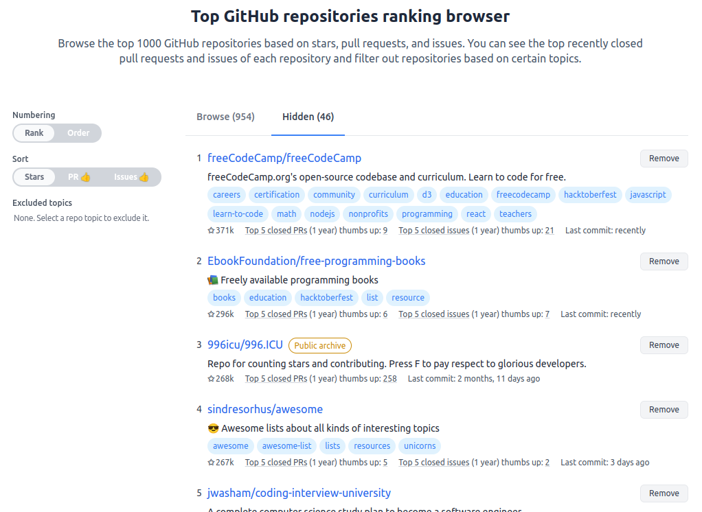Click the 267k star count
The image size is (702, 512).
point(220,463)
